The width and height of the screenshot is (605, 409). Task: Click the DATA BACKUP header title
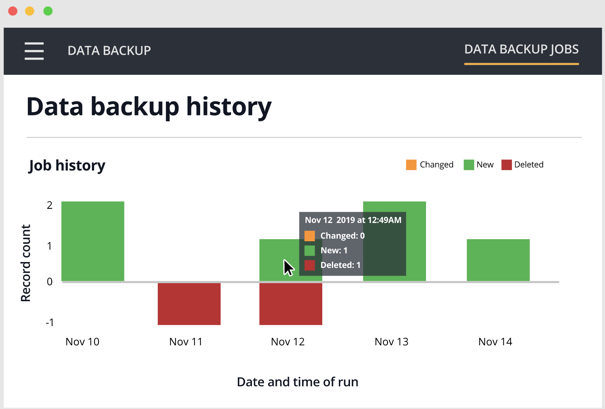pos(109,51)
